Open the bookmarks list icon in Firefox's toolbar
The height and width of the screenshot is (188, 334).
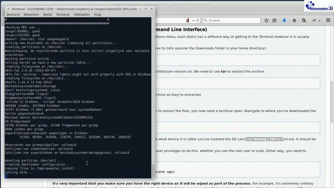[275, 20]
